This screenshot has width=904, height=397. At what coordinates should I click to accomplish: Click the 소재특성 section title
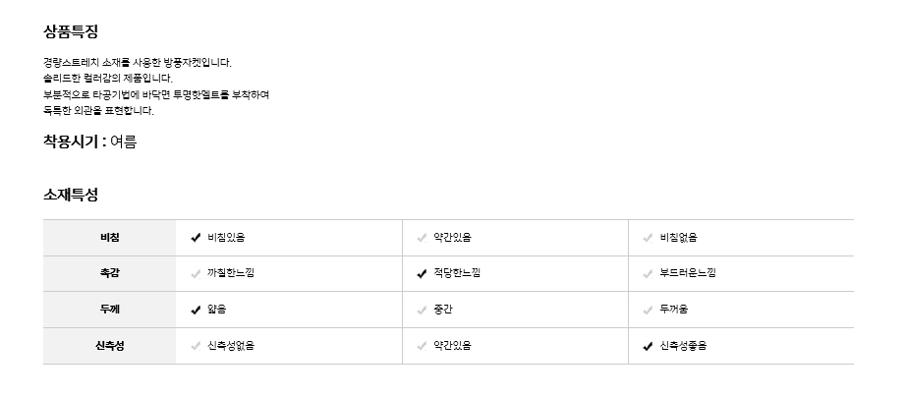pyautogui.click(x=71, y=195)
